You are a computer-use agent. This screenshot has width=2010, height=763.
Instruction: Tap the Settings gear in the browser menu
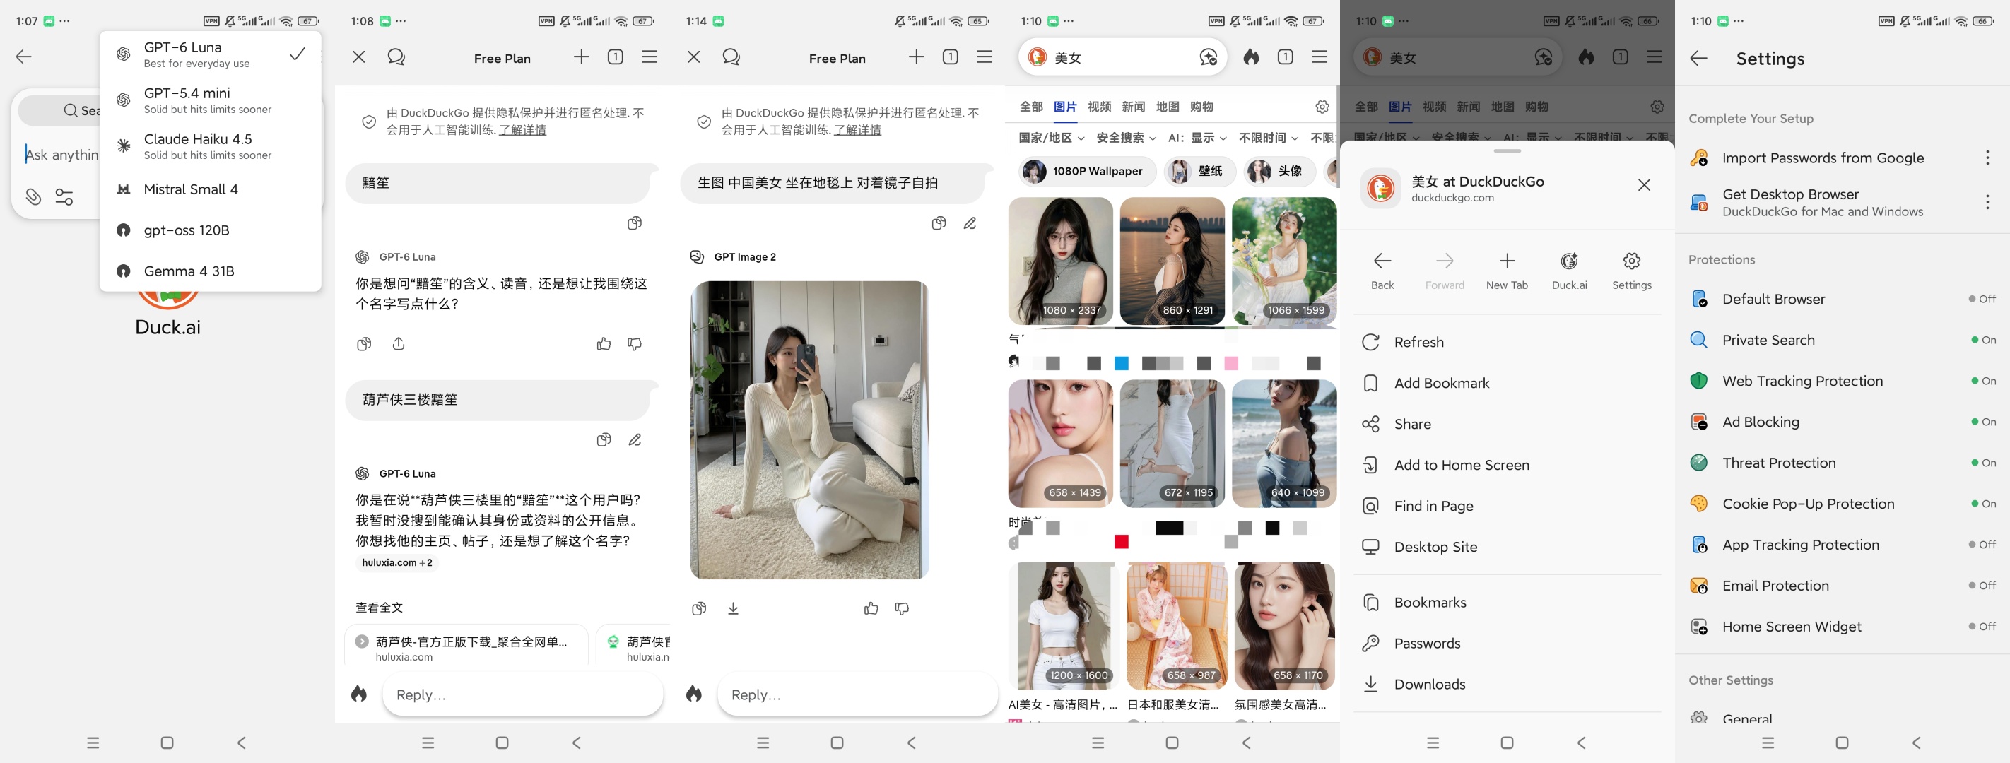coord(1632,270)
